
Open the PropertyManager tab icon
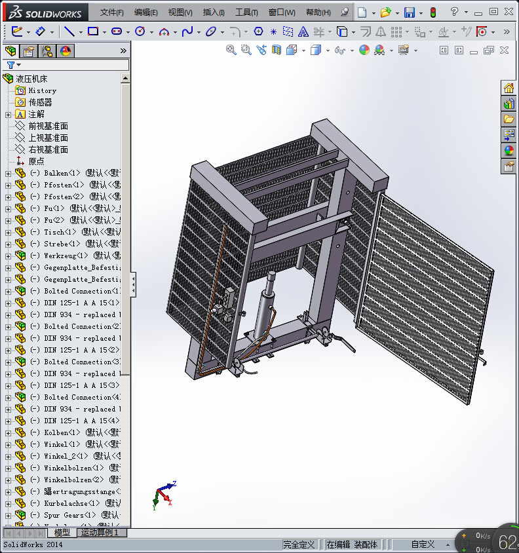29,52
